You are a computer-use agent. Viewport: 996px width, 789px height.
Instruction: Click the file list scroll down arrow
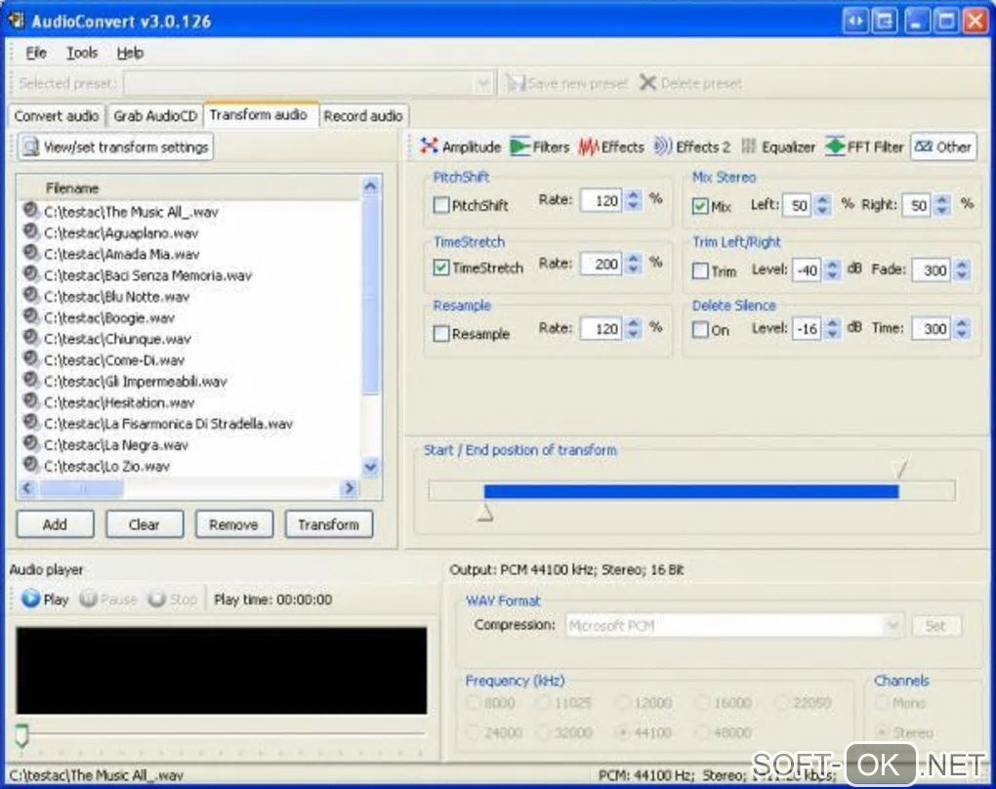coord(370,467)
